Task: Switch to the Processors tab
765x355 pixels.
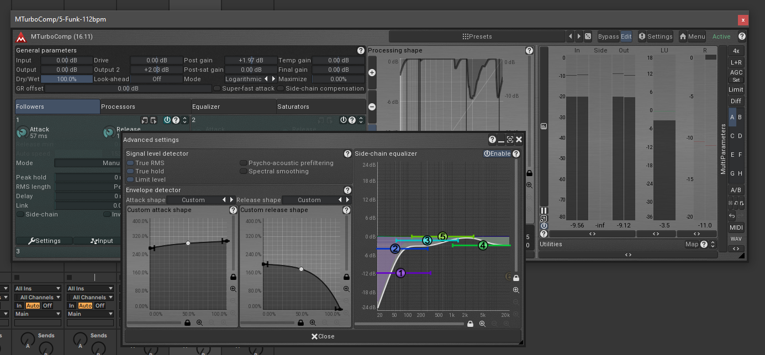Action: pos(145,107)
